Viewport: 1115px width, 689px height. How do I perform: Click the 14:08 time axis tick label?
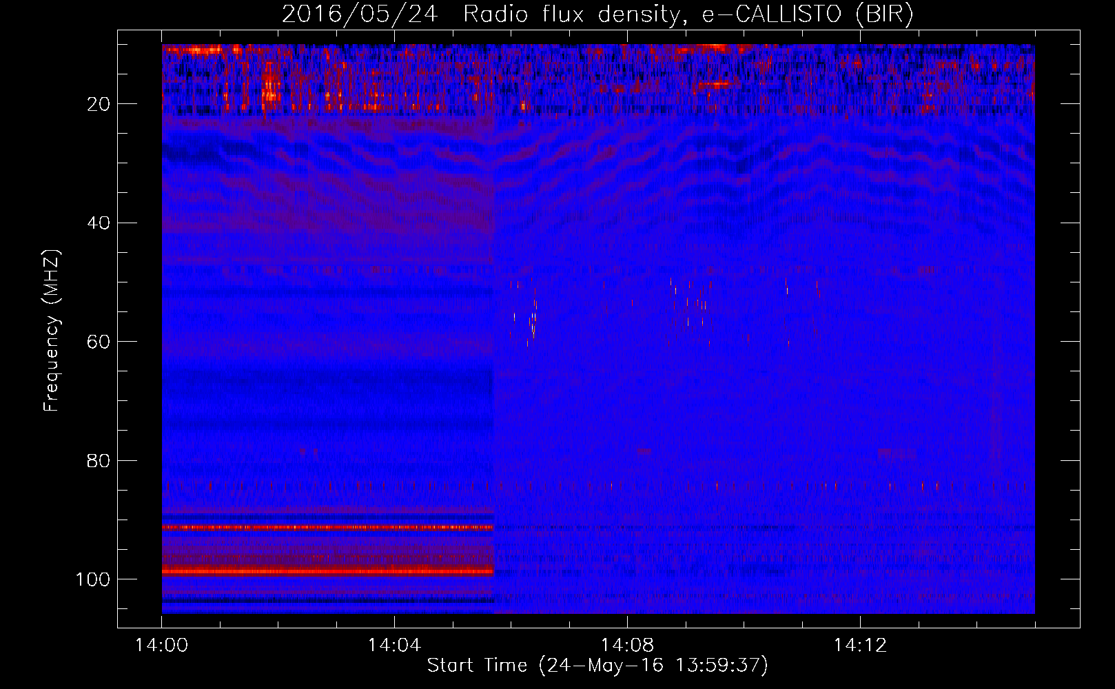[627, 646]
